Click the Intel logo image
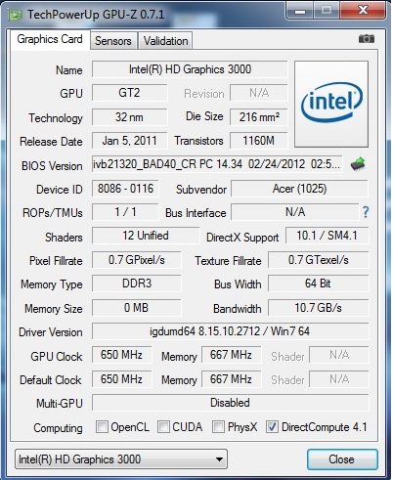The image size is (393, 480). tap(331, 104)
